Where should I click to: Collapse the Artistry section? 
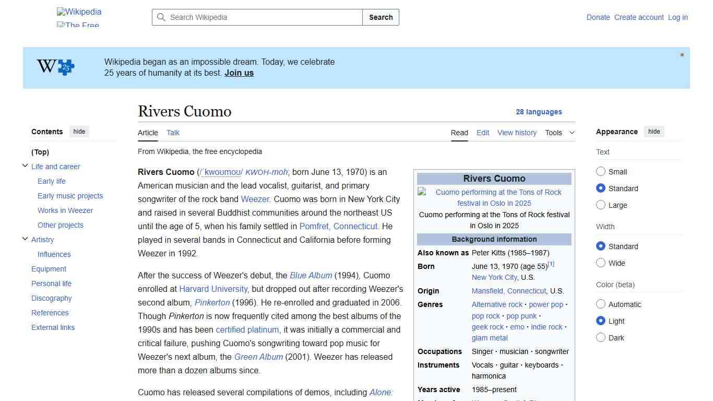25,239
